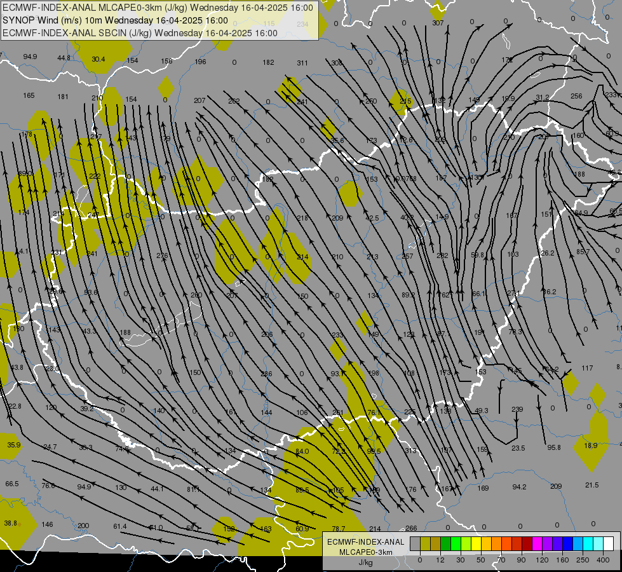The height and width of the screenshot is (572, 622).
Task: Click the magenta legend swatch
Action: click(x=537, y=543)
